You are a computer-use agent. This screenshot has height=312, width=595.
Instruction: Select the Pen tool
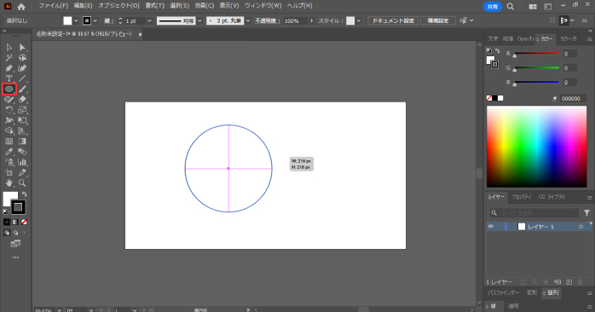[x=9, y=68]
